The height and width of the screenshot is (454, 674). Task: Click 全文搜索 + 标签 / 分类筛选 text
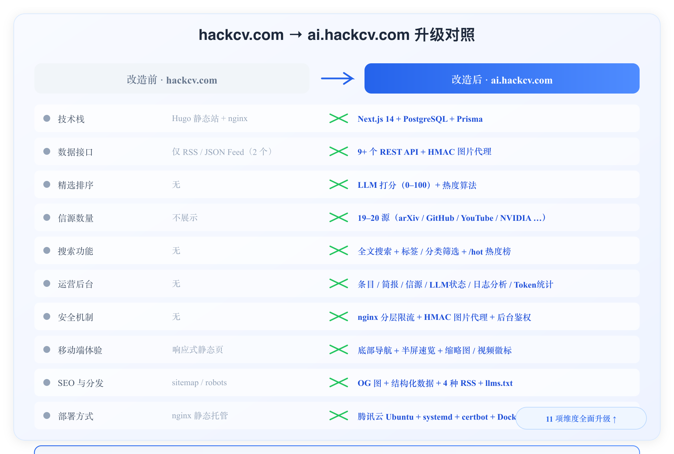click(x=434, y=251)
